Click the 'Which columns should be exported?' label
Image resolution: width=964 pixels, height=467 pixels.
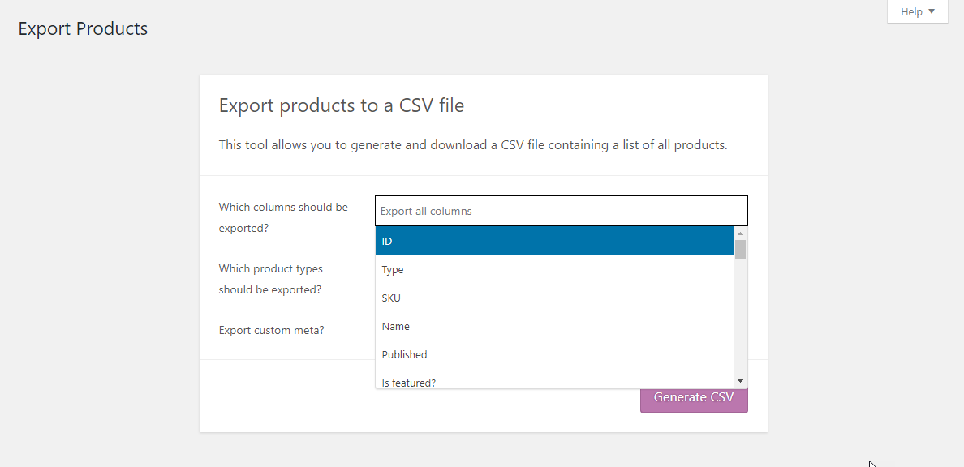coord(283,217)
